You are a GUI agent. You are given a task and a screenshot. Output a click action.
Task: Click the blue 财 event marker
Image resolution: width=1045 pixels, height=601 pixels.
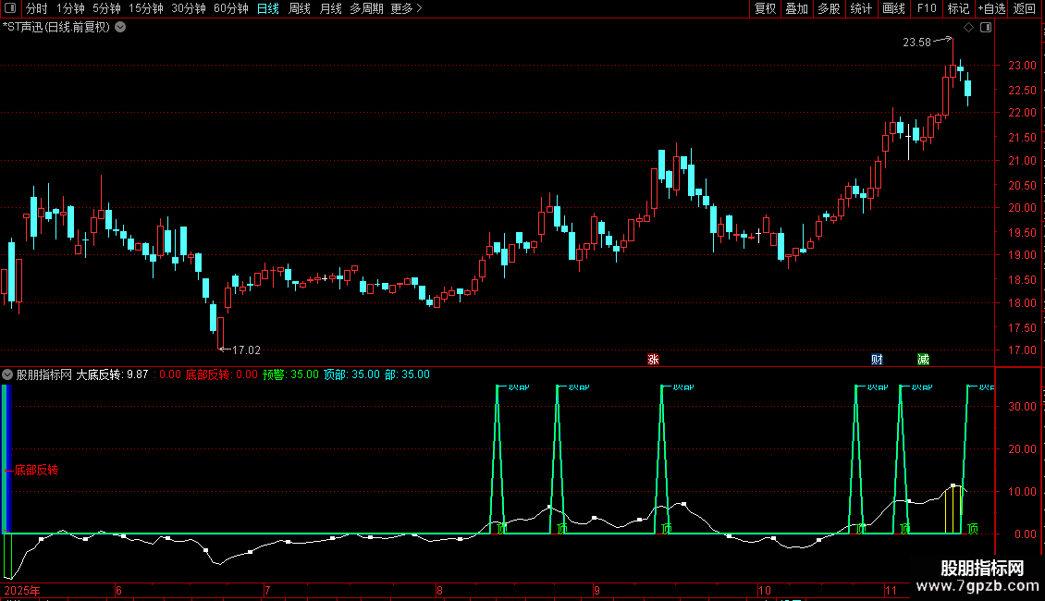[x=877, y=360]
